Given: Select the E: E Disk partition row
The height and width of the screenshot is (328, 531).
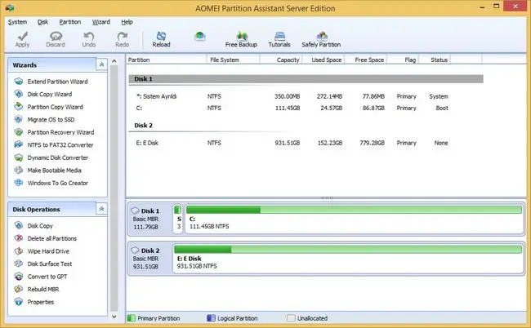Looking at the screenshot, I should pos(306,143).
